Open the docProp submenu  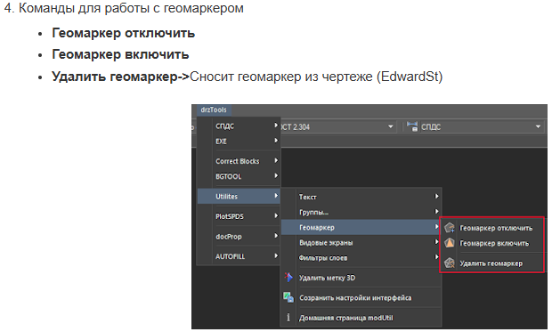pyautogui.click(x=239, y=237)
